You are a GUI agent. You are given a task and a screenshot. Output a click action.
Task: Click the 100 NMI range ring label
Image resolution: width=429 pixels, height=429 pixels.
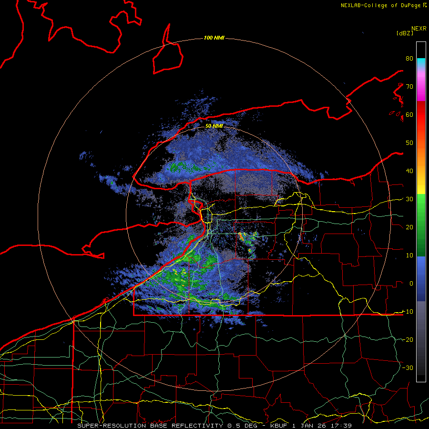[214, 38]
